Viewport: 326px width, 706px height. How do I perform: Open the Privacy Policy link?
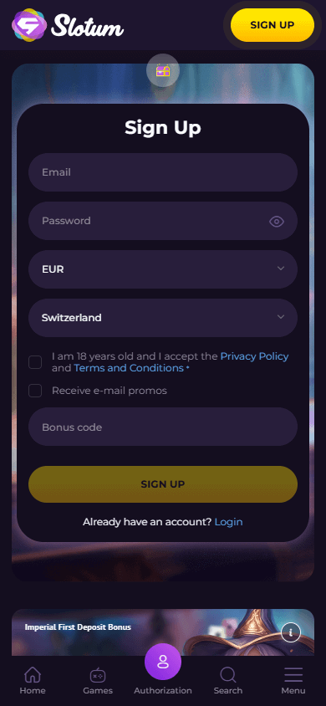pyautogui.click(x=254, y=356)
